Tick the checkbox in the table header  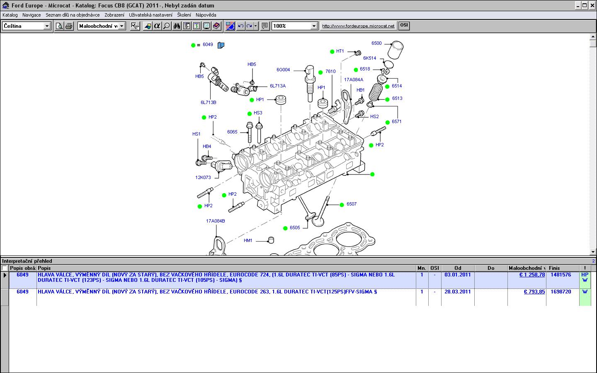(x=5, y=268)
